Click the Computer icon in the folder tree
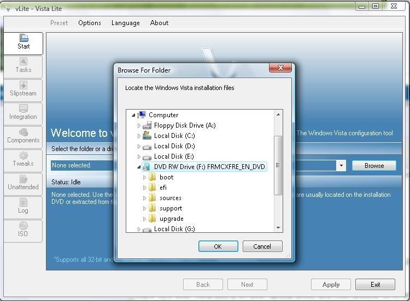This screenshot has width=410, height=301. click(x=142, y=115)
